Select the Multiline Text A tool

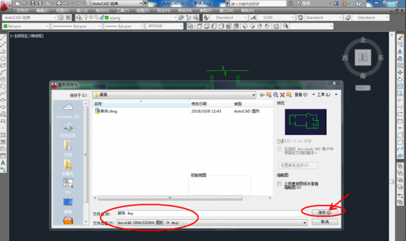[x=3, y=163]
